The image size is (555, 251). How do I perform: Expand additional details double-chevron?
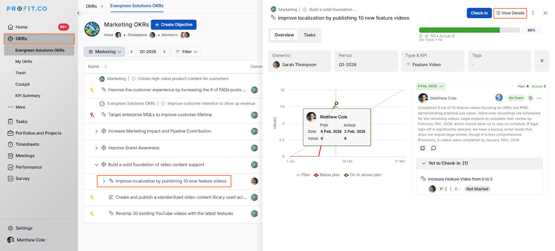(542, 61)
